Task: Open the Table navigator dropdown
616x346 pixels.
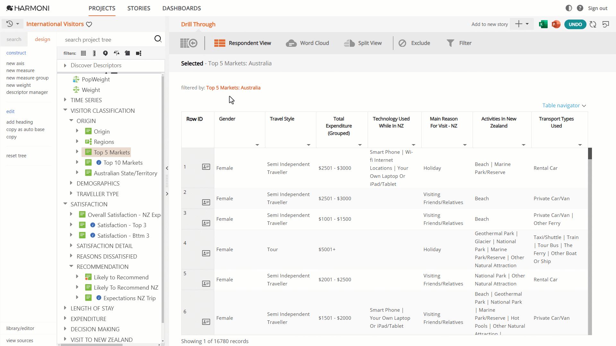Action: (x=564, y=105)
